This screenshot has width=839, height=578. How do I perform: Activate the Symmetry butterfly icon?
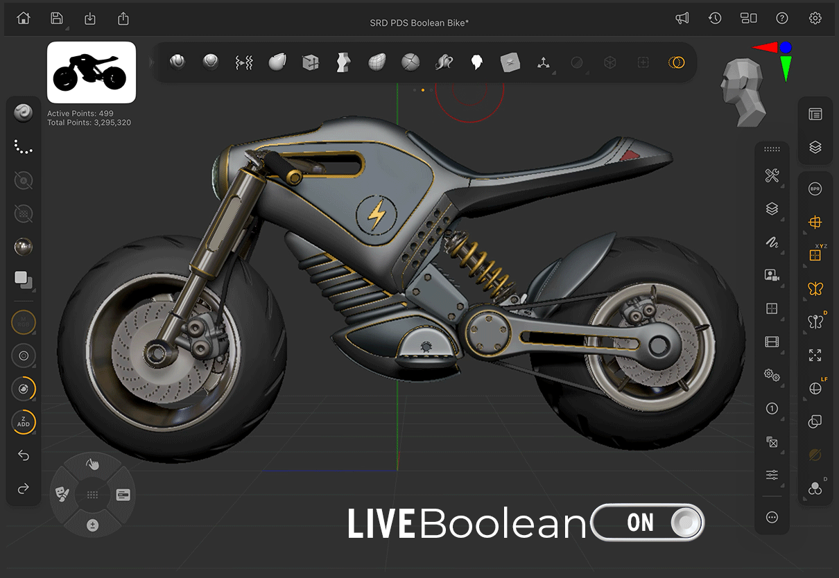pos(815,288)
